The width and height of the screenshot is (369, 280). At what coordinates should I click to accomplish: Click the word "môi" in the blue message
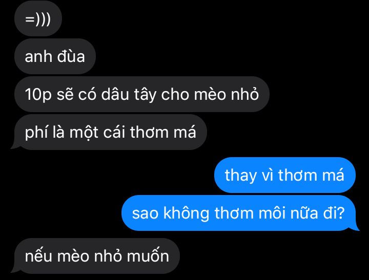pos(272,213)
